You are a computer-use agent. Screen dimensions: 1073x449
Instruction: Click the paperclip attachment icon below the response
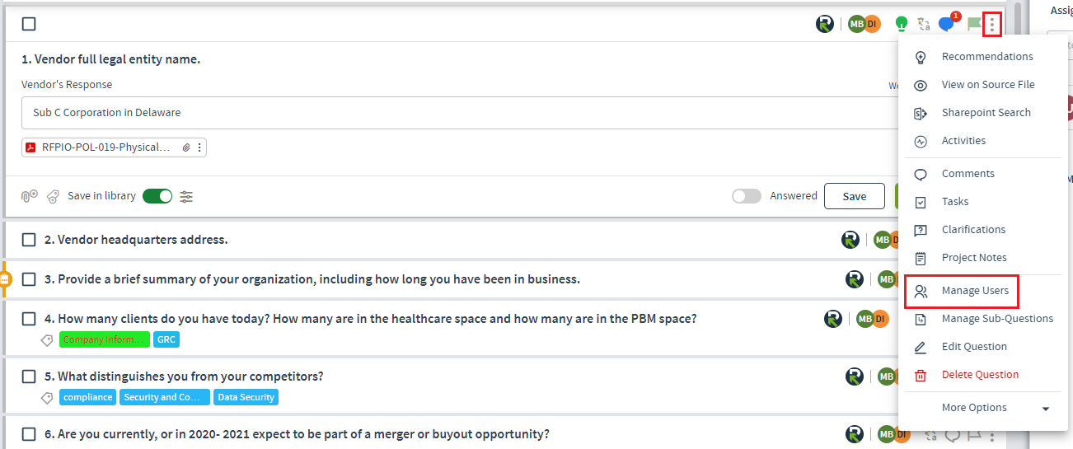[29, 196]
